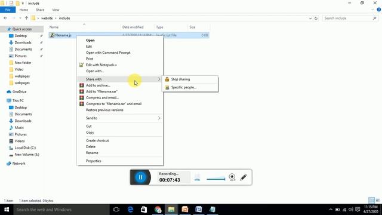
Task: Adjust the recorder volume slider
Action: tap(216, 179)
